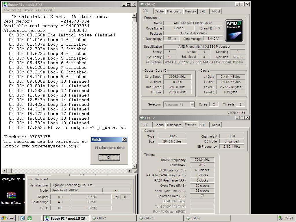Image resolution: width=296 pixels, height=222 pixels.
Task: Activate the third CPU-Z taskbar button
Action: point(208,219)
